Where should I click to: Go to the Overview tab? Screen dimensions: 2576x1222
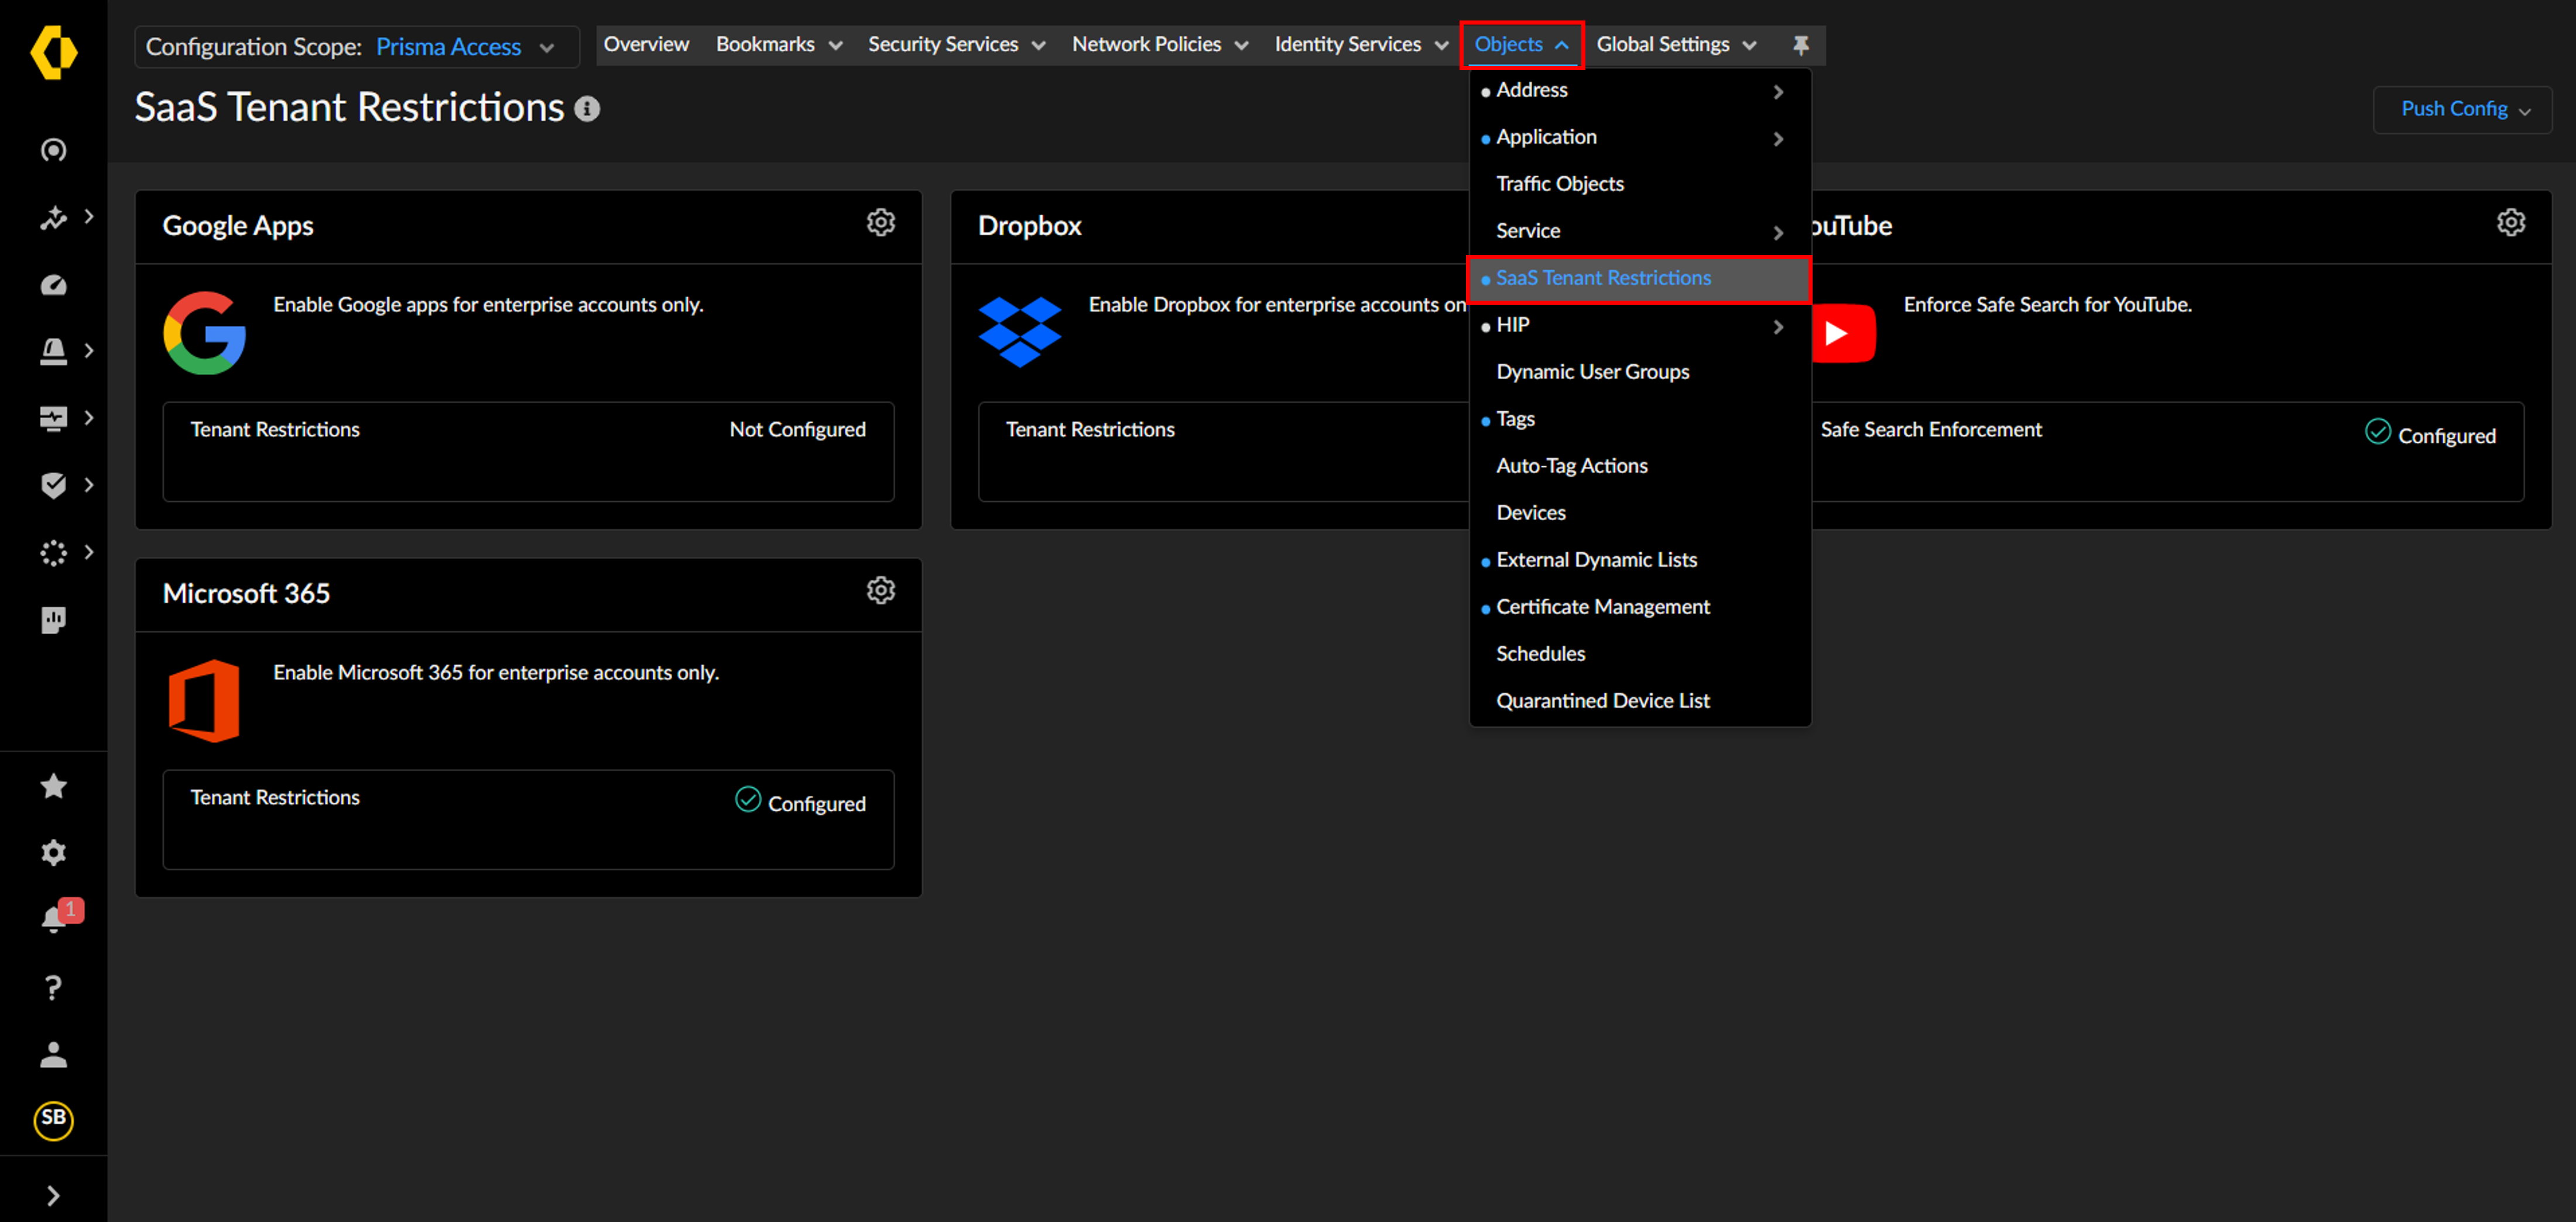[x=646, y=45]
